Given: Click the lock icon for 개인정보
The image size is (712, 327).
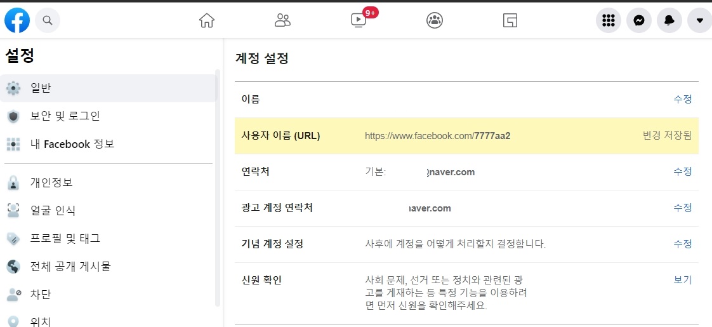Looking at the screenshot, I should point(13,183).
